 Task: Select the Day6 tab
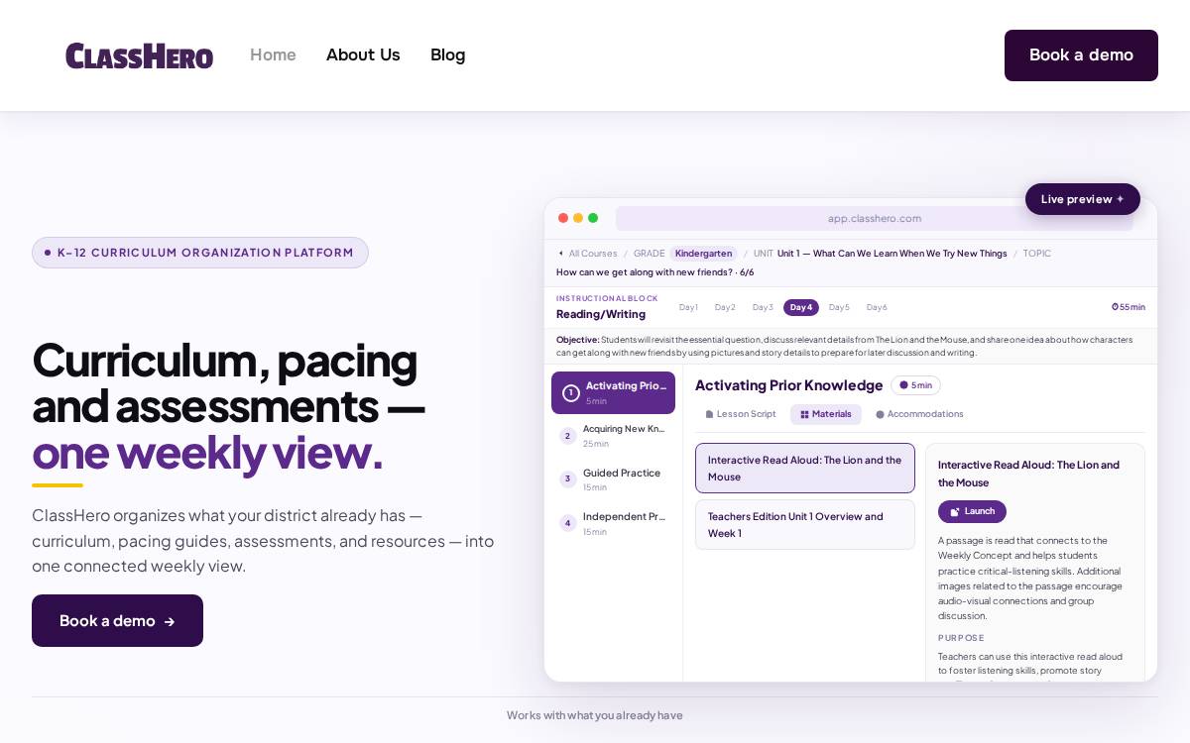(877, 307)
